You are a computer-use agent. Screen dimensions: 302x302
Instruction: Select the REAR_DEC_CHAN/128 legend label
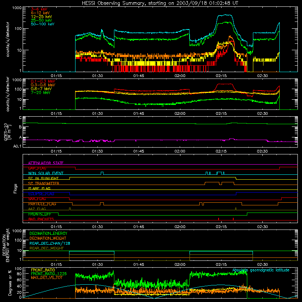pyautogui.click(x=50, y=243)
